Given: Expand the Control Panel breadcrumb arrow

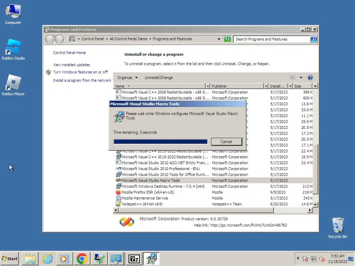Looking at the screenshot, I should tap(107, 39).
